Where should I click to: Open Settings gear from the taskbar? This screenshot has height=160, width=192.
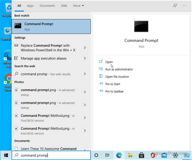(175, 156)
